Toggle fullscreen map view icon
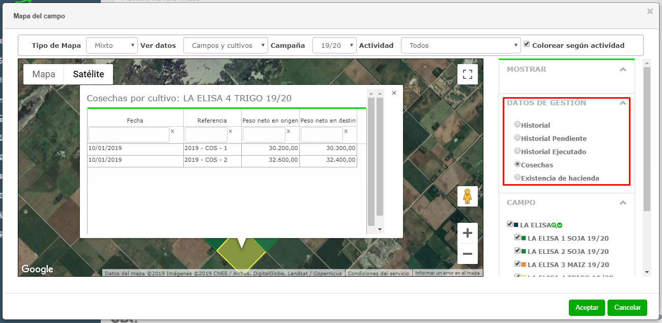662x323 pixels. pyautogui.click(x=467, y=74)
